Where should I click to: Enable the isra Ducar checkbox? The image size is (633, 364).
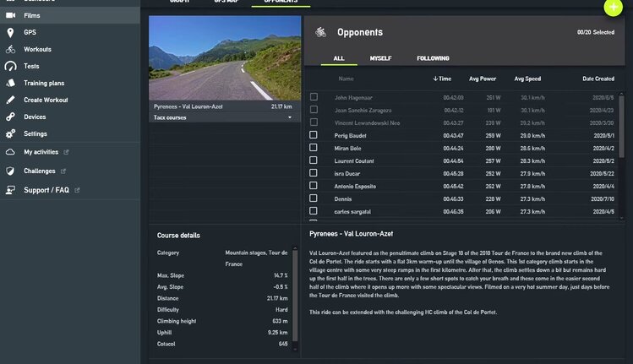[314, 173]
